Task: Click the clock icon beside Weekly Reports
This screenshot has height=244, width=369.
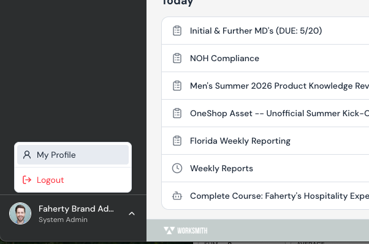Action: (x=177, y=168)
